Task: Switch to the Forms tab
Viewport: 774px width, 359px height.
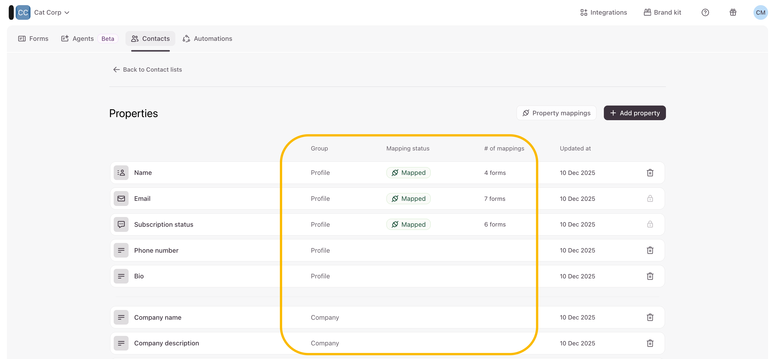Action: click(33, 39)
